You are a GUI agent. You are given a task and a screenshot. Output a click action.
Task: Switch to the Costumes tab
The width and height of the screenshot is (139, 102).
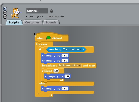[32, 22]
